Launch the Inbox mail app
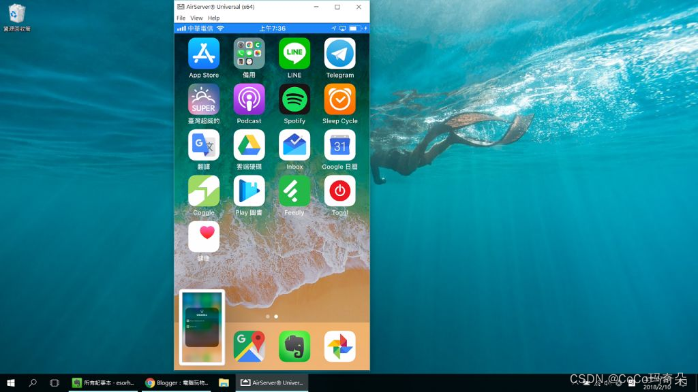The height and width of the screenshot is (392, 698). pos(294,145)
